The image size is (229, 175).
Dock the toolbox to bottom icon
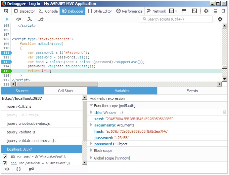(x=215, y=11)
